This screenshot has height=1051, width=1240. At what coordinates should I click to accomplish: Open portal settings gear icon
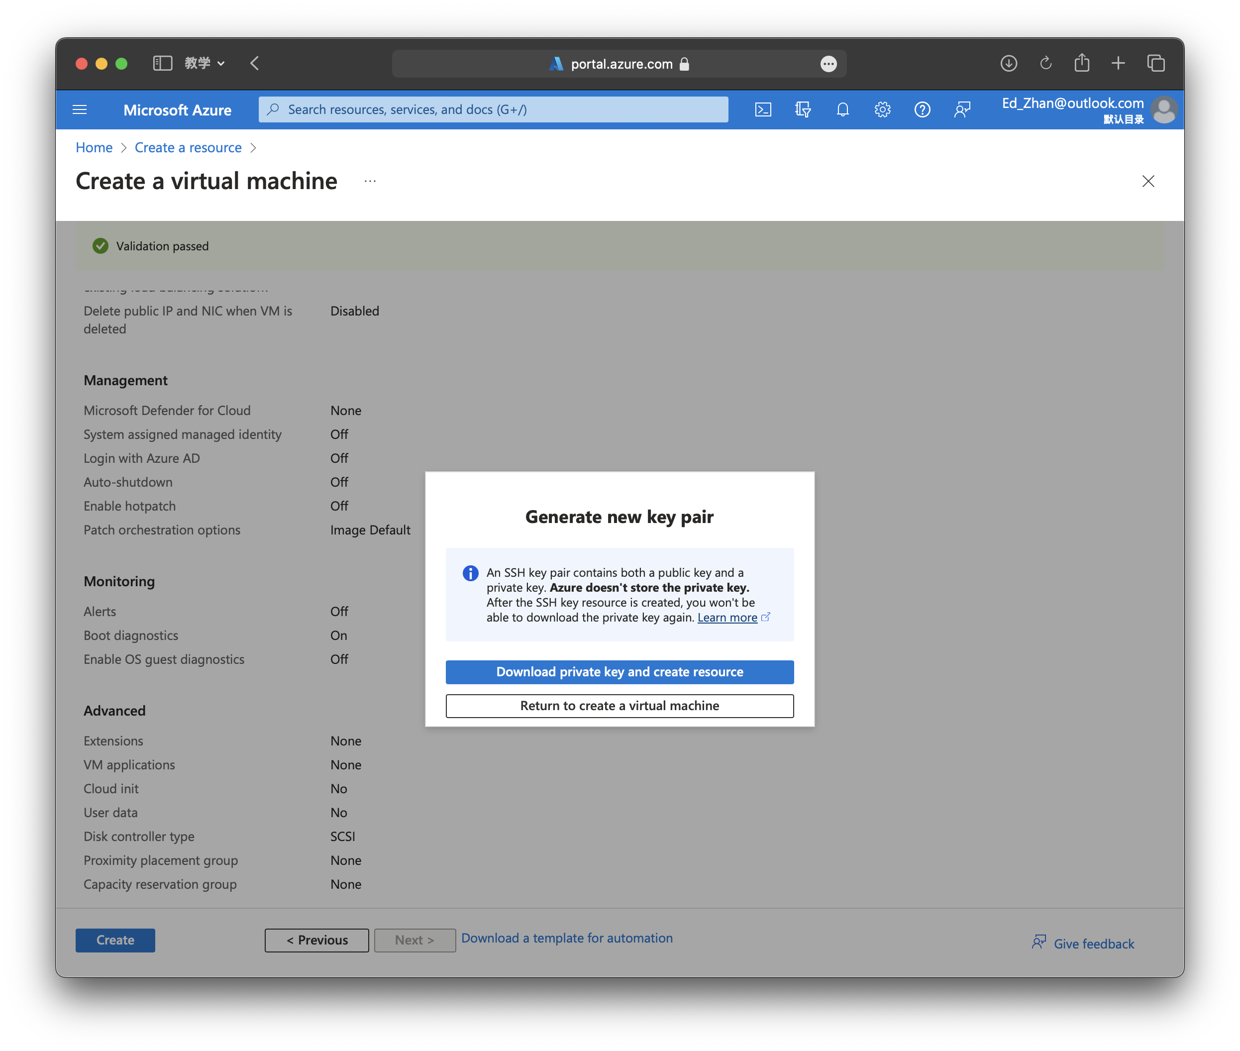(x=882, y=109)
